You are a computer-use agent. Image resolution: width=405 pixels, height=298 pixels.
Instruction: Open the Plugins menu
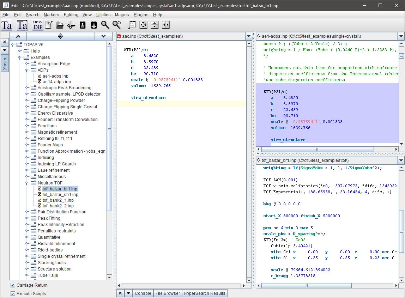click(141, 15)
